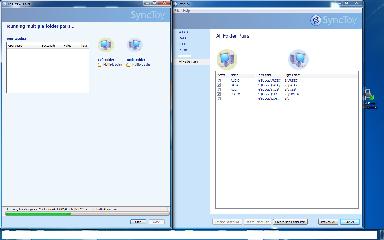Select AUDIO folder pair in sidebar
The width and height of the screenshot is (384, 240).
(x=183, y=32)
